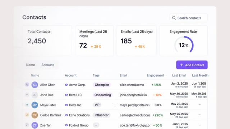Click Zoe Tan's ZT avatar
Screen dimensions: 230x129
34,125
